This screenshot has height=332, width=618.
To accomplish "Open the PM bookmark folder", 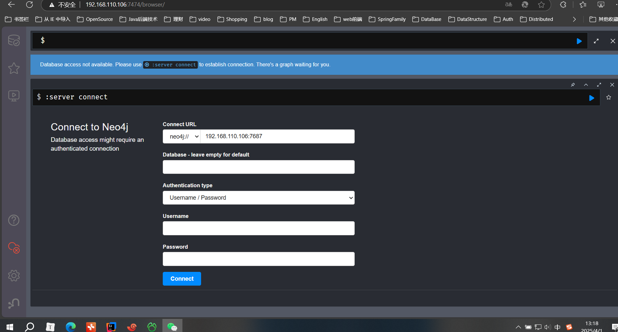I will (x=288, y=19).
